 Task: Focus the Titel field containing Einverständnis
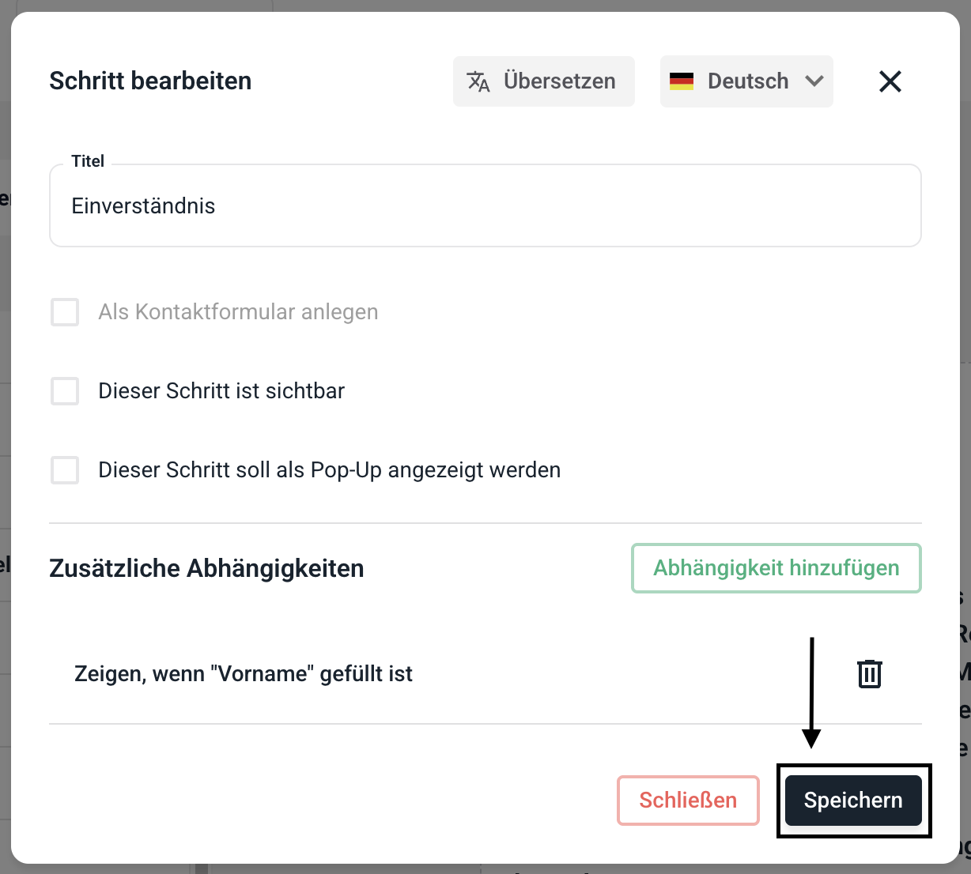click(x=485, y=206)
